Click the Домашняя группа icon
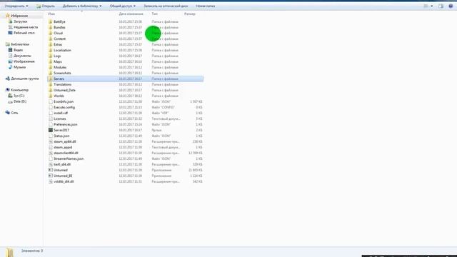This screenshot has height=257, width=457. (8, 79)
